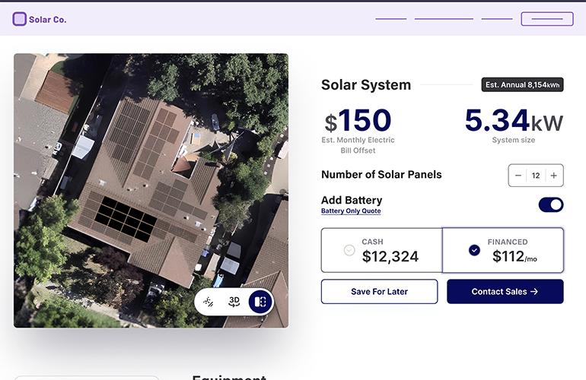
Task: Click the Solar Co. brand name text
Action: pyautogui.click(x=48, y=20)
